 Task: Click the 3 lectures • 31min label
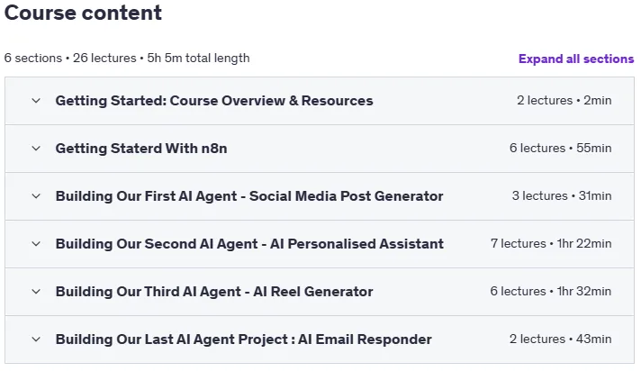[x=562, y=196]
